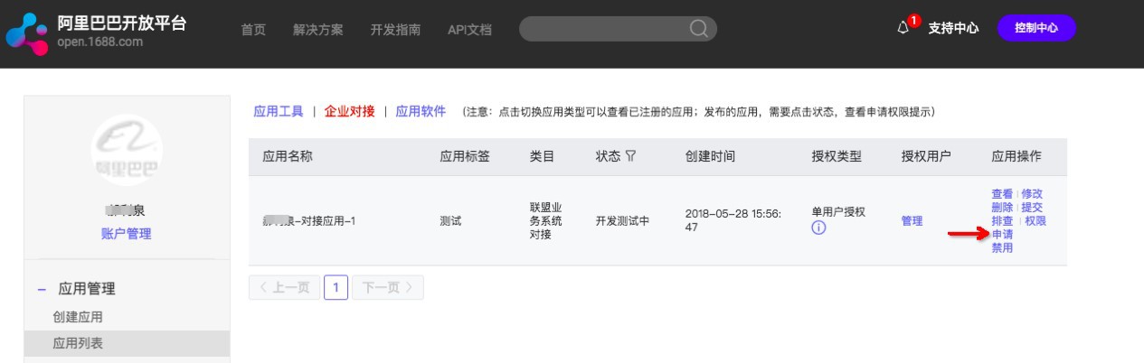Click the 类目 column header
Screen dimensions: 1144x363
(x=542, y=156)
